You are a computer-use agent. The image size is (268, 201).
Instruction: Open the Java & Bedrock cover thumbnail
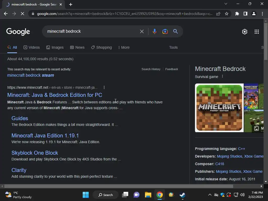click(x=251, y=96)
